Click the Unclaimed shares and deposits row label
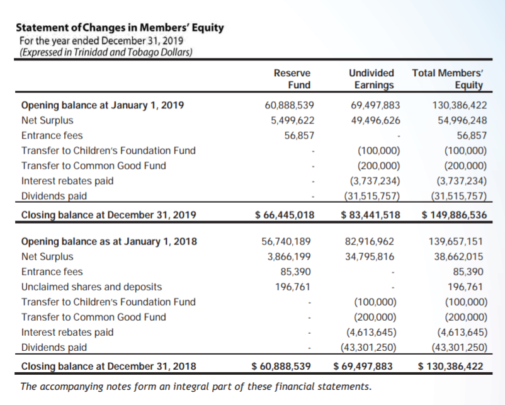 [x=91, y=287]
